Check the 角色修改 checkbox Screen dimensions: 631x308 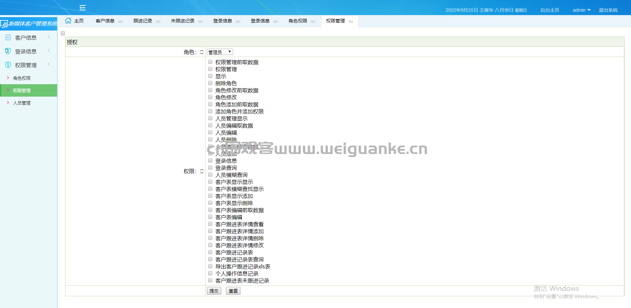[x=210, y=97]
